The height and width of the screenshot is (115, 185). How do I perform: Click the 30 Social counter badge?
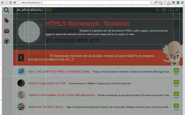pyautogui.click(x=176, y=71)
